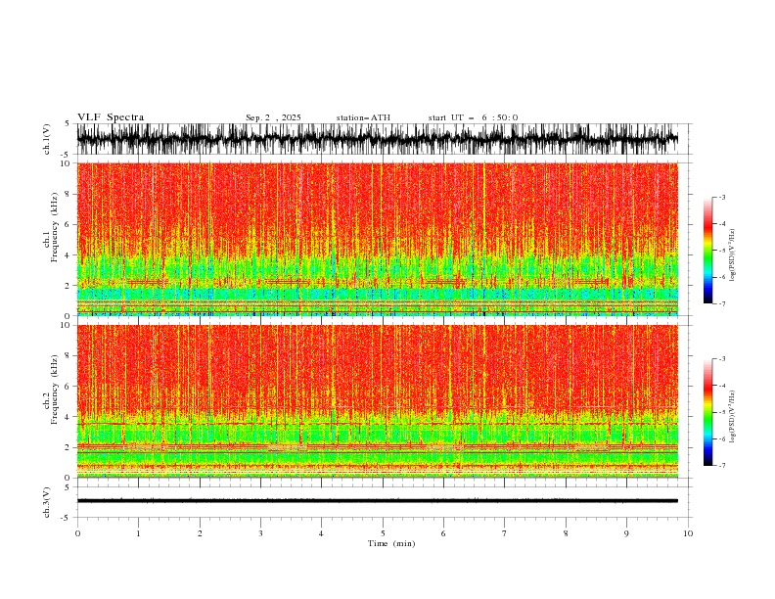Viewport: 775px width, 599px height.
Task: Click the ch.2 frequency spectrogram panel
Action: click(x=378, y=401)
